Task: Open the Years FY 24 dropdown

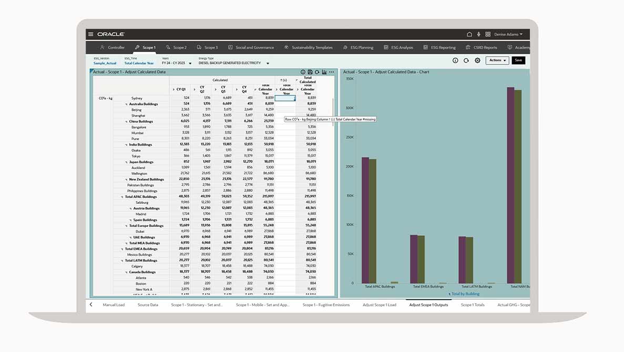Action: [190, 63]
